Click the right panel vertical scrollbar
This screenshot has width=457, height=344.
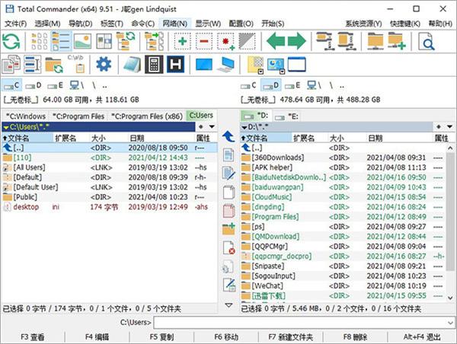(450, 225)
